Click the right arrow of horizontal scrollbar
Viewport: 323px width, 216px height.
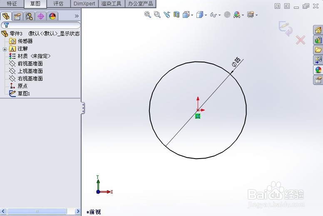[x=78, y=211]
